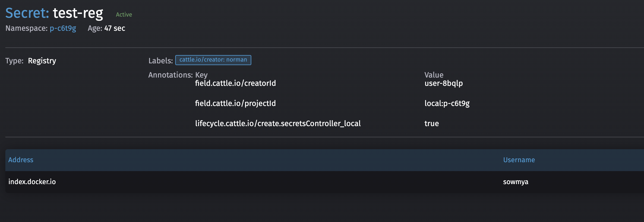Click the true annotation value
Screen dimensions: 644x222
[431, 123]
